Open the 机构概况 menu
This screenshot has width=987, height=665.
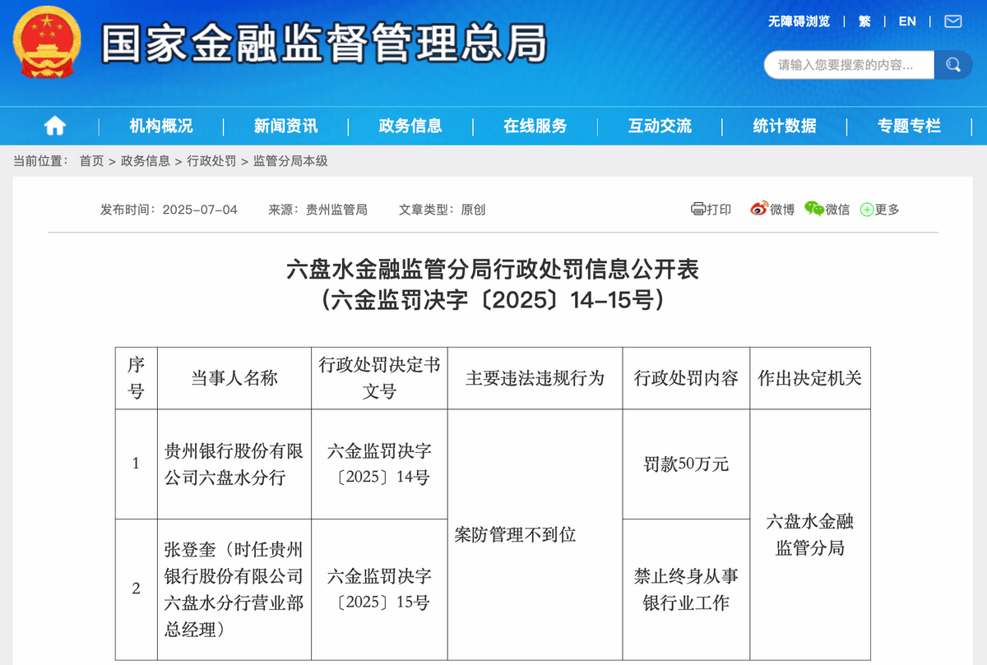point(161,126)
